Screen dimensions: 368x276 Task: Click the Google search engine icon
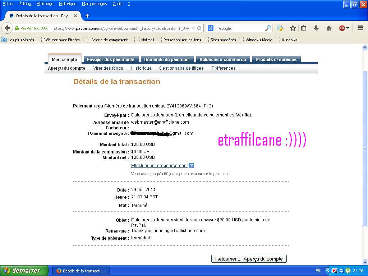pyautogui.click(x=210, y=28)
